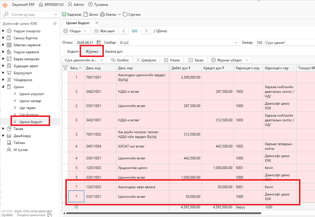The image size is (315, 217).
Task: Click the Системийн дугаар search icon
Action: point(6,14)
